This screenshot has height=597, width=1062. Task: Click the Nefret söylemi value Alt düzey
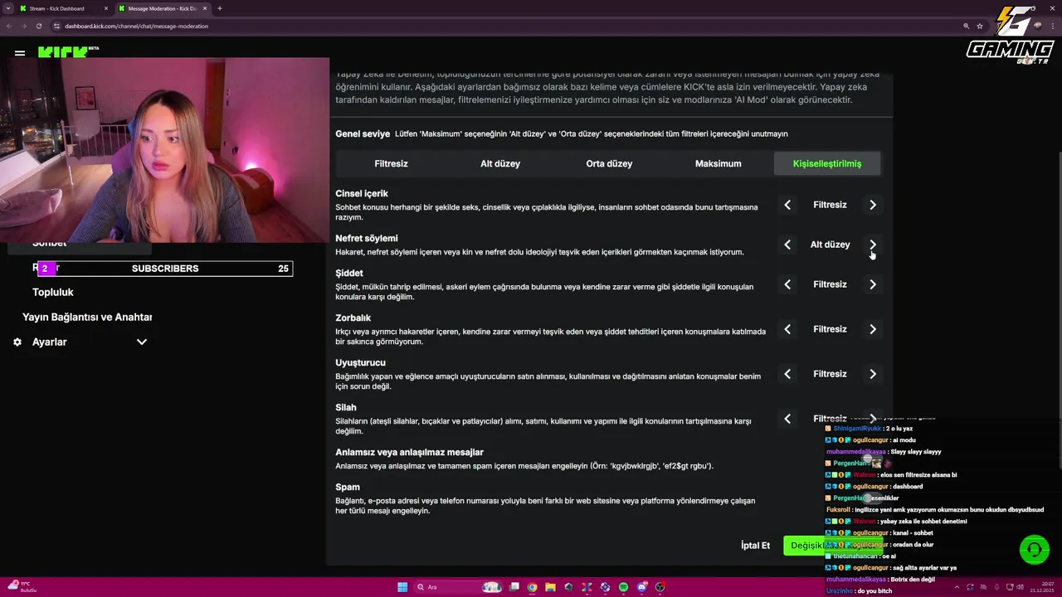(x=830, y=245)
